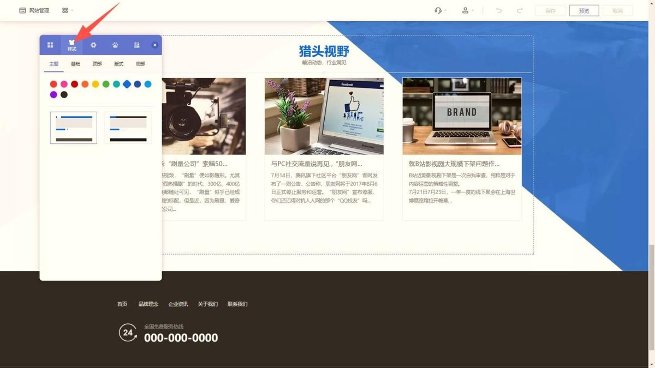Close the style panel with the X button
Screen dimensions: 655x368
coord(154,45)
